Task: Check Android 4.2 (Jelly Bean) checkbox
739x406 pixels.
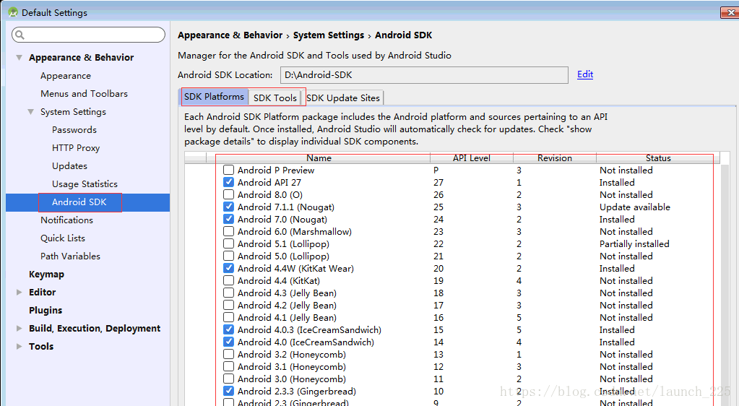Action: coord(228,305)
